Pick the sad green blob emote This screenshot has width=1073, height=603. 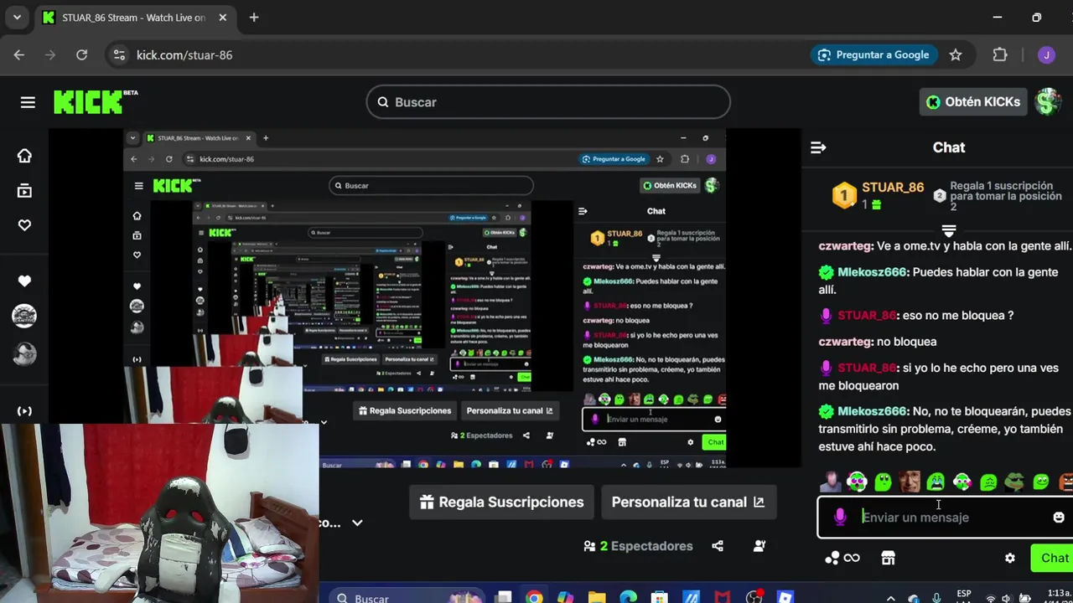click(x=988, y=482)
